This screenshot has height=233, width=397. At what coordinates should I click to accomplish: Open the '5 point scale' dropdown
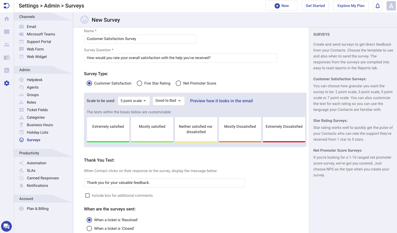coord(134,101)
